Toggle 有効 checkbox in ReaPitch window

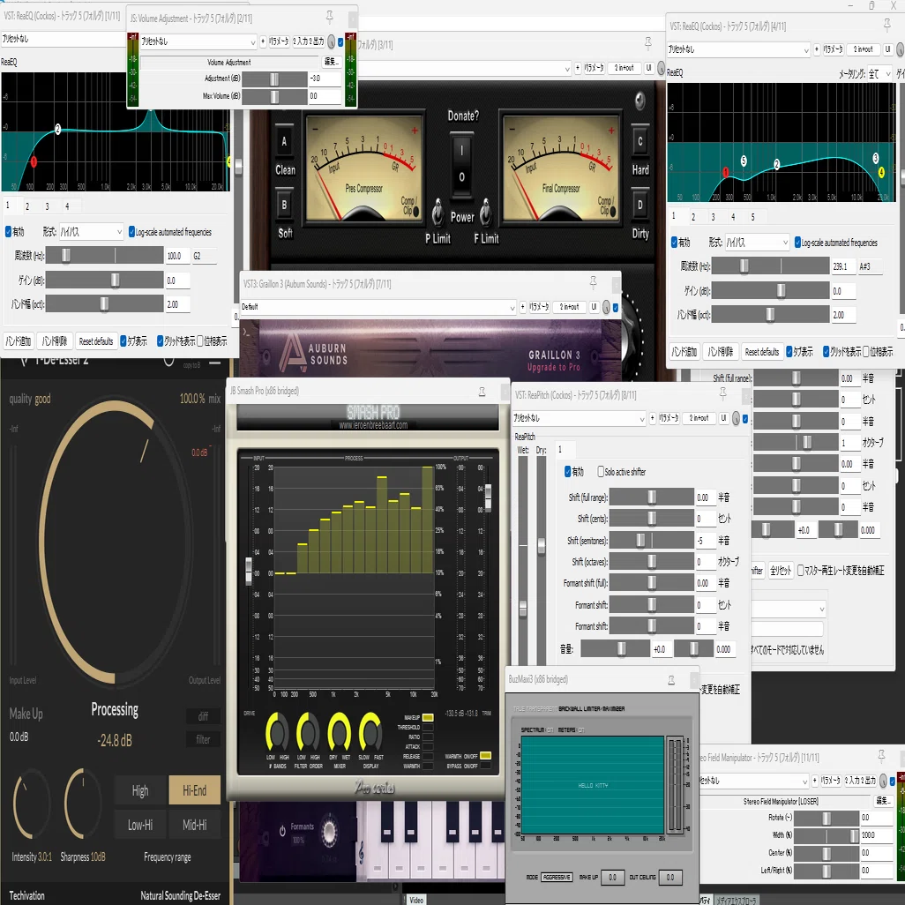tap(568, 472)
